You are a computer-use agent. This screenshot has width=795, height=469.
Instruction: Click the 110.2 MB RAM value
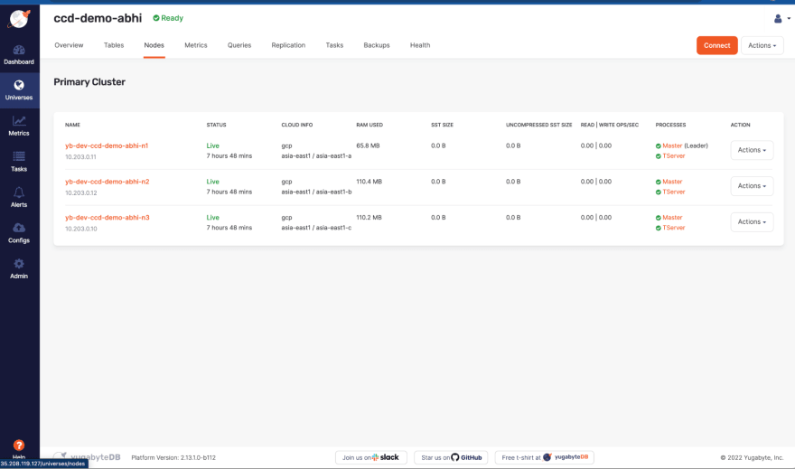pos(369,218)
